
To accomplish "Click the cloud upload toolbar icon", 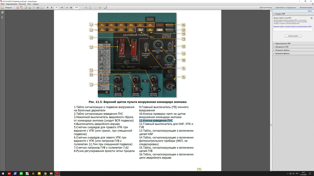I will pyautogui.click(x=30, y=8).
